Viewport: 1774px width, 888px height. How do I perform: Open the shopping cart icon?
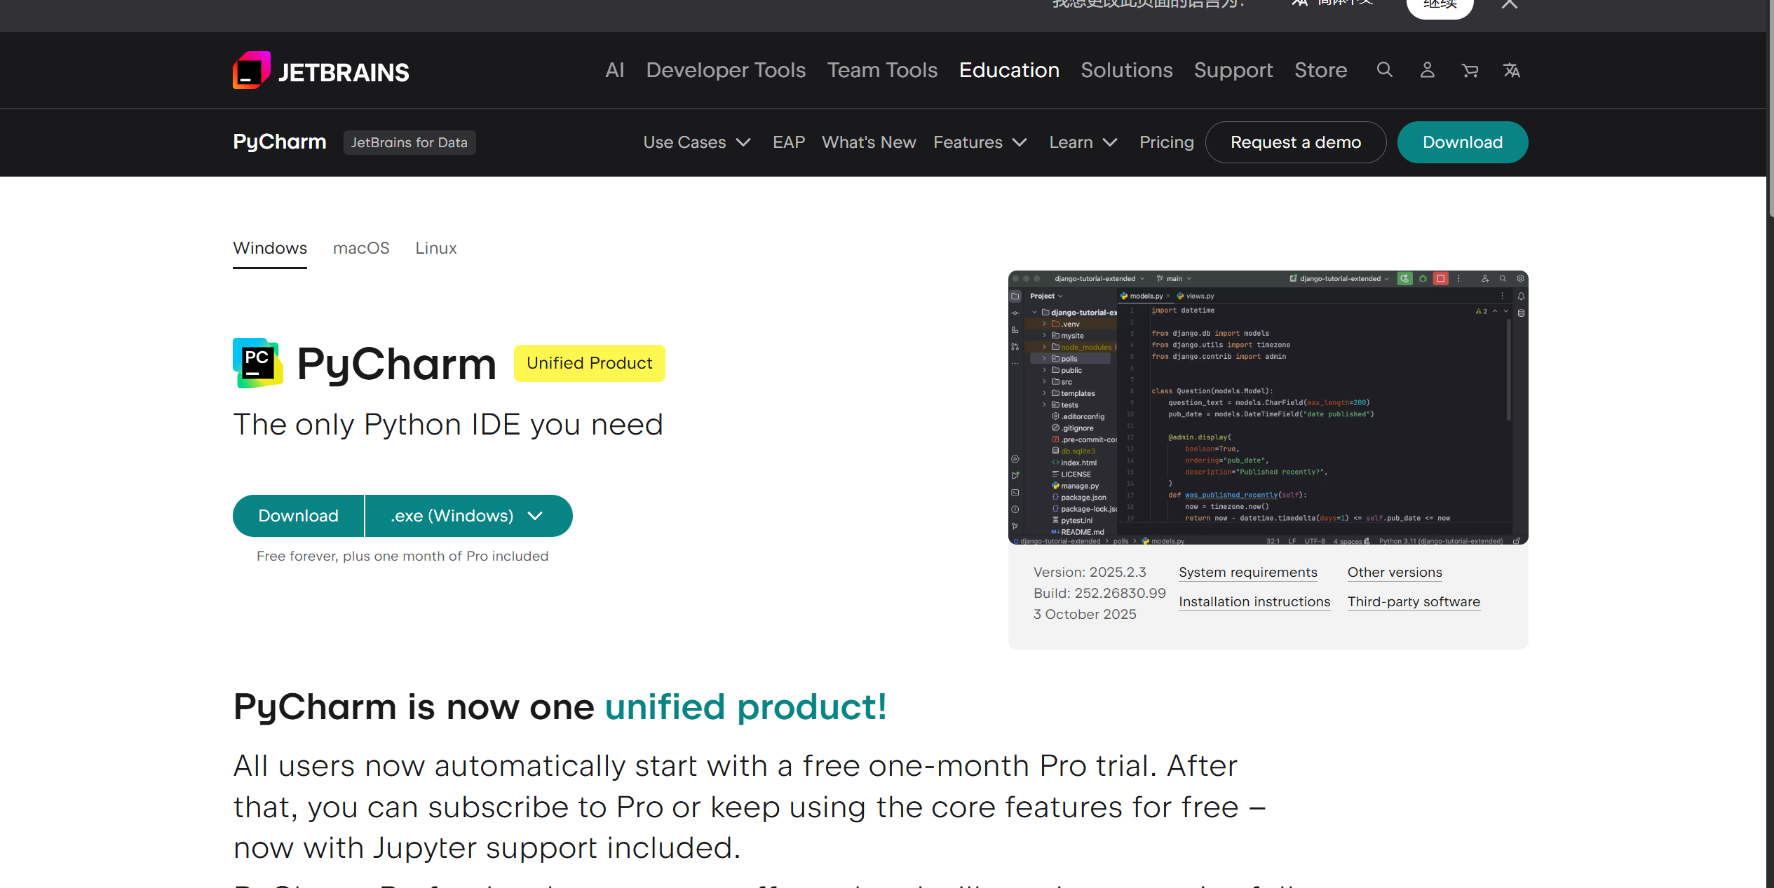(1470, 70)
